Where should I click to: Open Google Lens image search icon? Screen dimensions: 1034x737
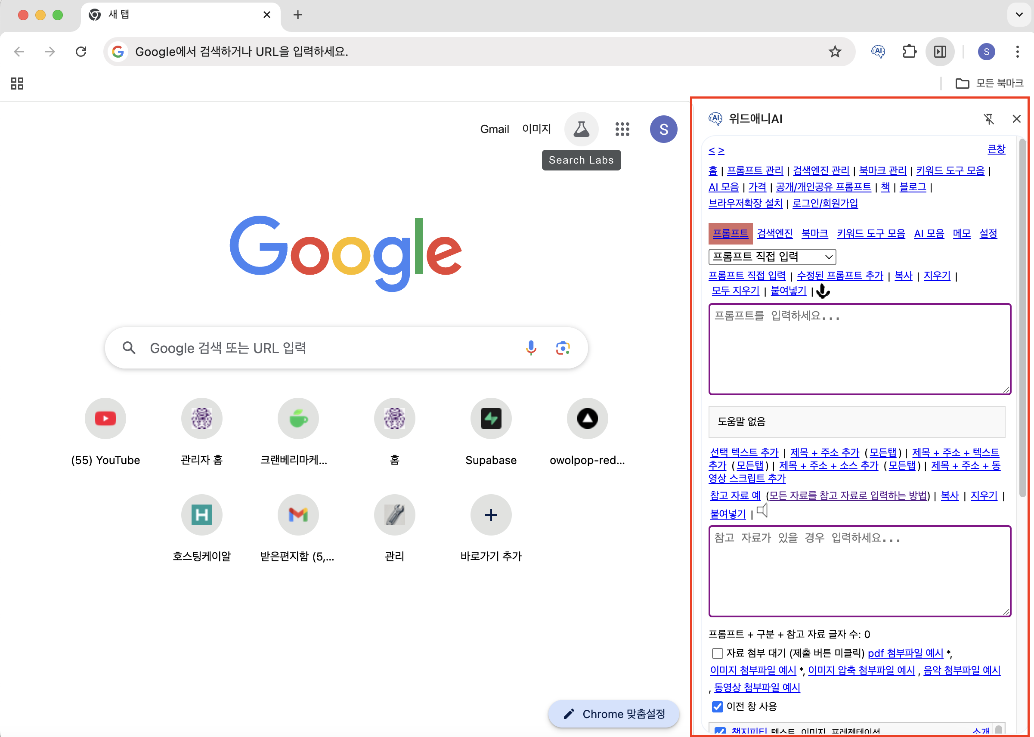pyautogui.click(x=563, y=348)
